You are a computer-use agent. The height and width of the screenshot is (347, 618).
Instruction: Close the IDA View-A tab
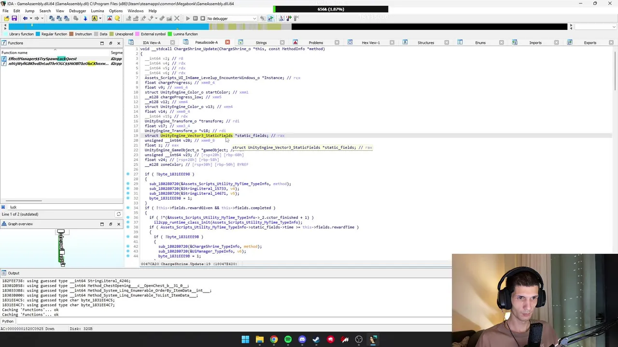(172, 42)
